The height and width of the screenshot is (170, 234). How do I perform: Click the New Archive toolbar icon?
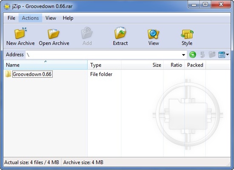(20, 33)
